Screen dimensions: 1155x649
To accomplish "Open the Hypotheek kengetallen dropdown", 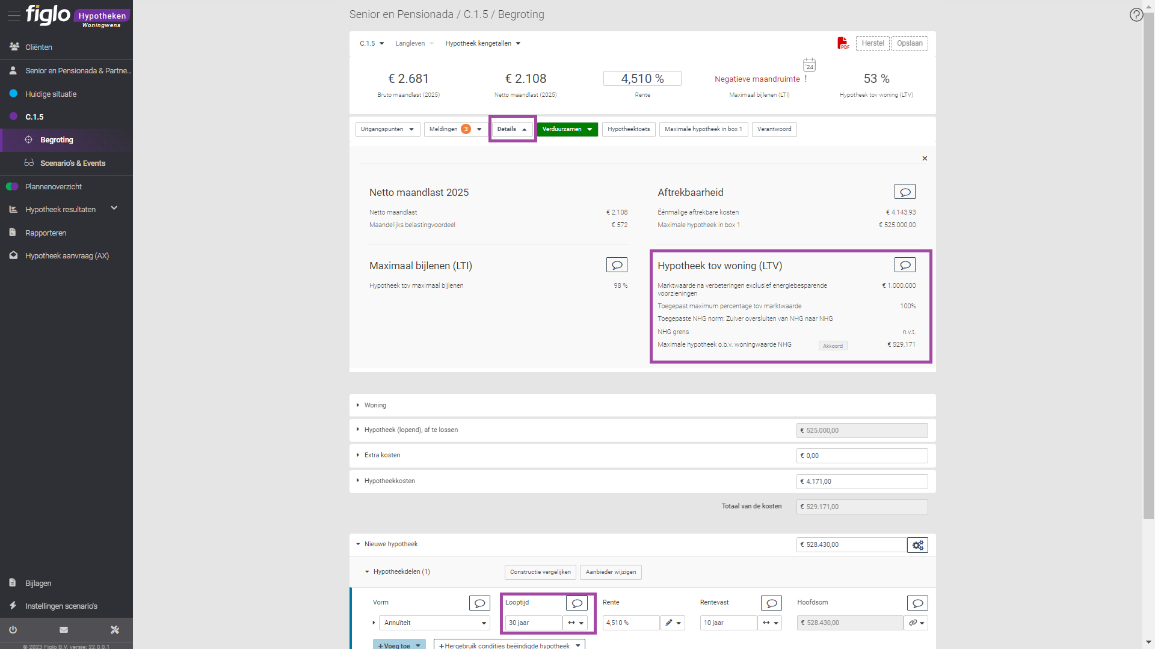I will click(482, 43).
